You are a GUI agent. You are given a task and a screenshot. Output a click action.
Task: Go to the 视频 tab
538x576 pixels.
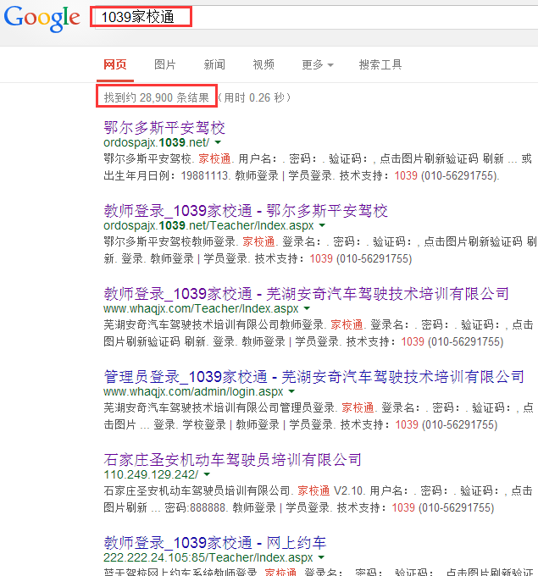[x=263, y=64]
